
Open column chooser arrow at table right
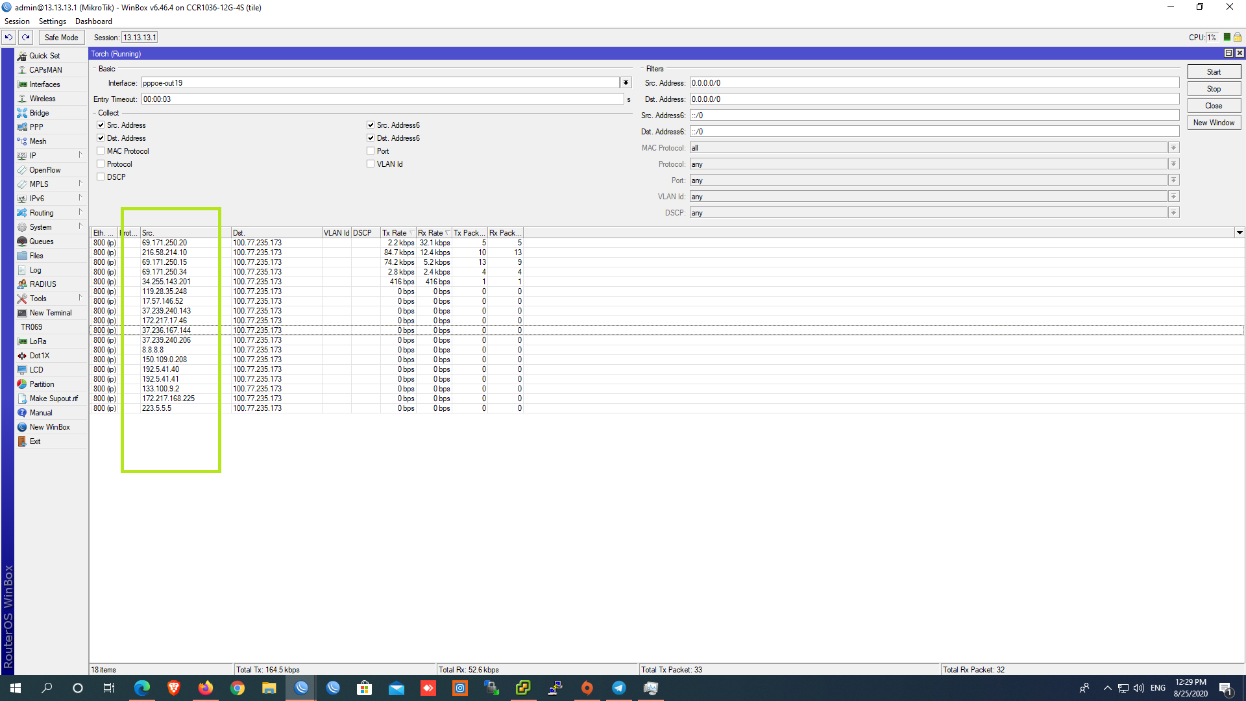point(1239,232)
